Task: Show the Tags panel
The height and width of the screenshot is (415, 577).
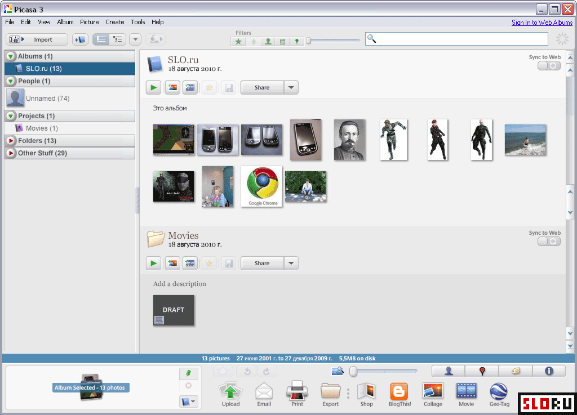Action: (x=516, y=371)
